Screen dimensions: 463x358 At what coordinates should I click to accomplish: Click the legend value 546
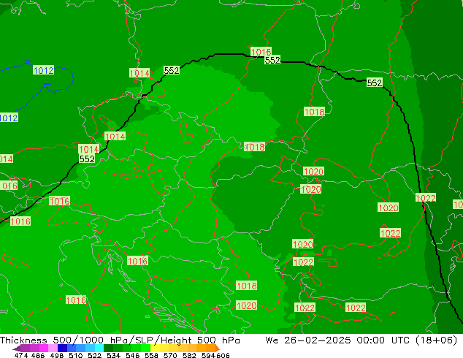[132, 355]
